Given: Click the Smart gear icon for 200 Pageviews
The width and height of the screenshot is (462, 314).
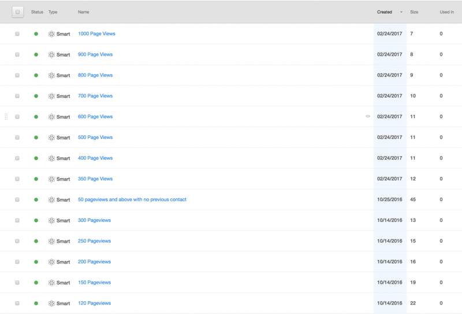Looking at the screenshot, I should [x=51, y=262].
